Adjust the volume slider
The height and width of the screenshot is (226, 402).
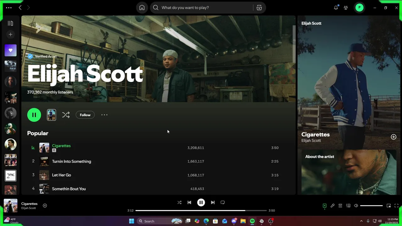click(x=371, y=206)
